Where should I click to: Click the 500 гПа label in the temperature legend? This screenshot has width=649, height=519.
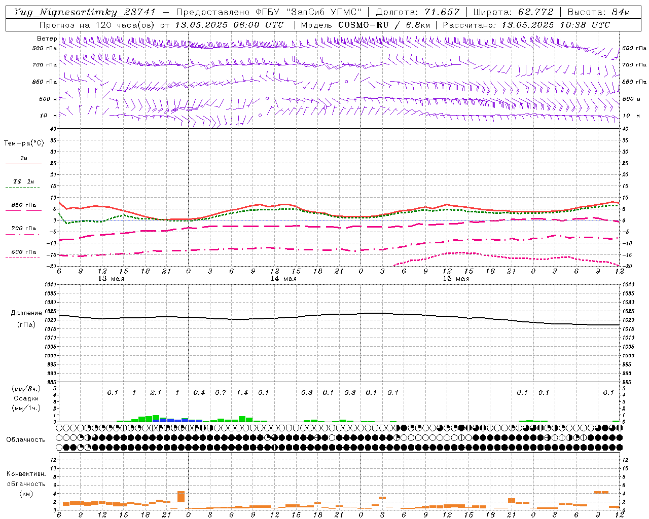click(24, 252)
